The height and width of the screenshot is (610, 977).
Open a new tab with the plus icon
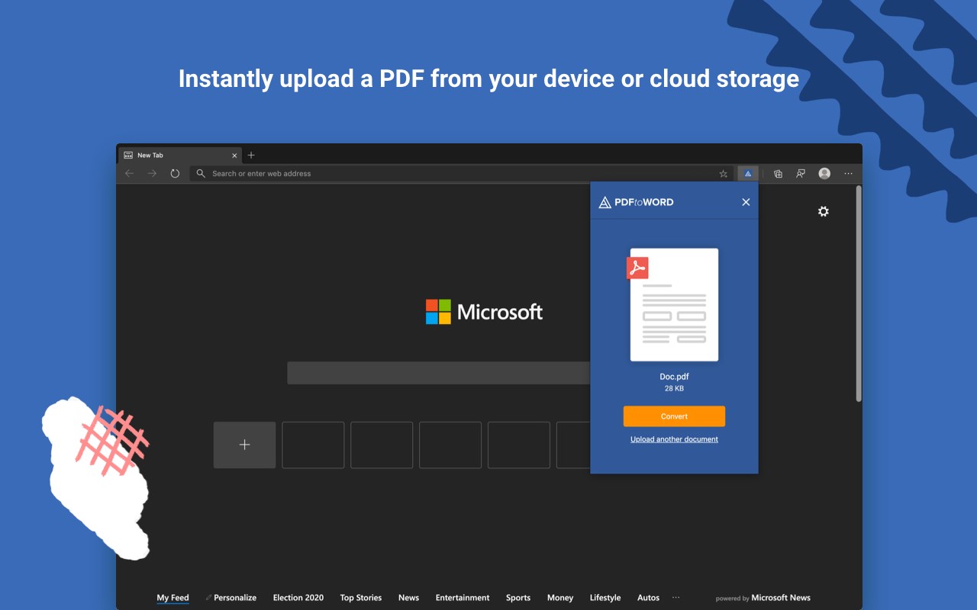[251, 156]
